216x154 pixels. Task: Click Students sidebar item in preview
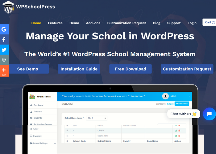pos(43,118)
